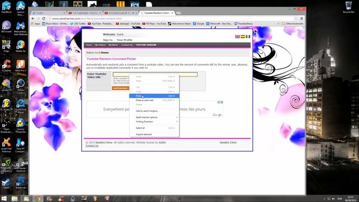Viewport: 359px width, 202px height.
Task: Click the browser Forward arrow
Action: pos(38,19)
